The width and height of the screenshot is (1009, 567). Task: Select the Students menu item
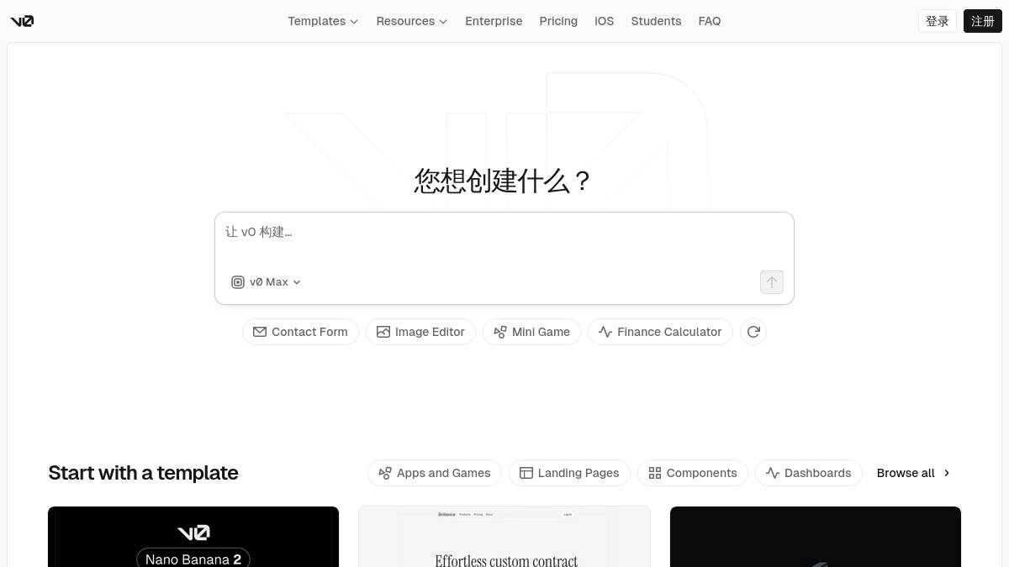656,21
